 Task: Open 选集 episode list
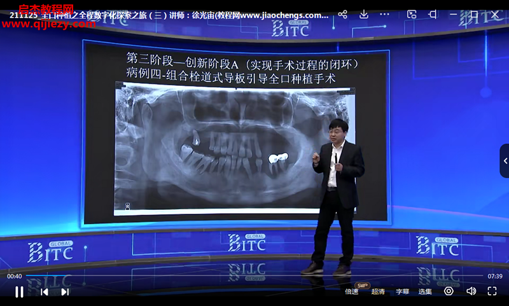tap(425, 291)
